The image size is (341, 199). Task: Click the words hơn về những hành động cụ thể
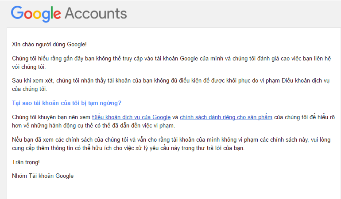[x=53, y=125]
